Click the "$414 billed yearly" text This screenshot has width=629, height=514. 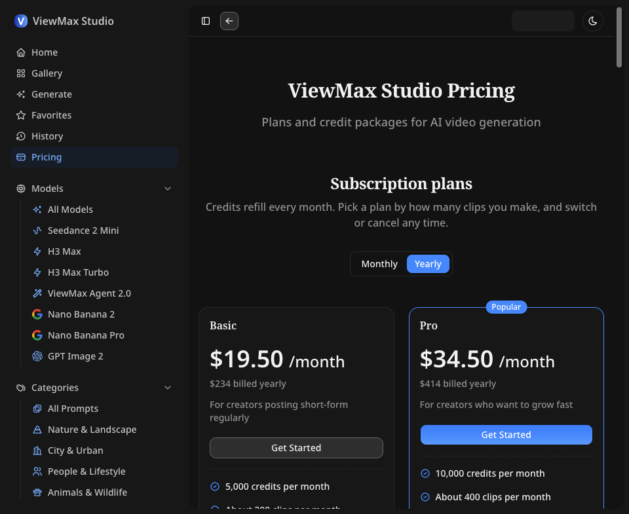[x=458, y=384]
